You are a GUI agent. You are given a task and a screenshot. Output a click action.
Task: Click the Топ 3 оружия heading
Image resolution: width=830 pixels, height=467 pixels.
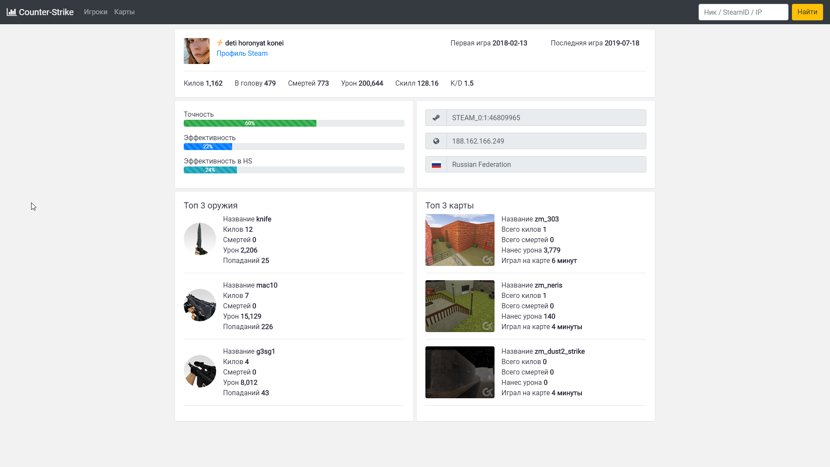(x=211, y=205)
